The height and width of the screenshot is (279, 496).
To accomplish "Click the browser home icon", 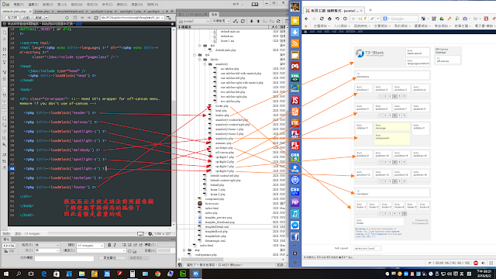I will 329,19.
